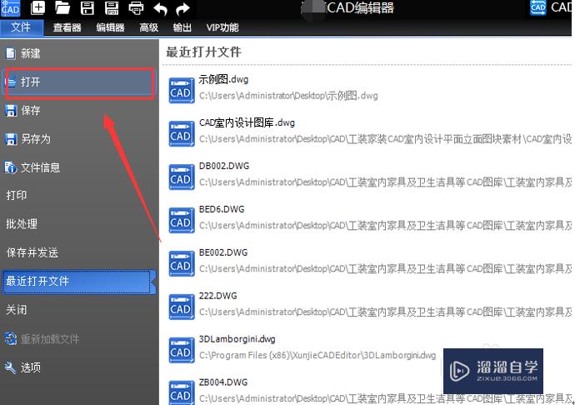
Task: Select 批处理 in the file menu
Action: [x=79, y=224]
